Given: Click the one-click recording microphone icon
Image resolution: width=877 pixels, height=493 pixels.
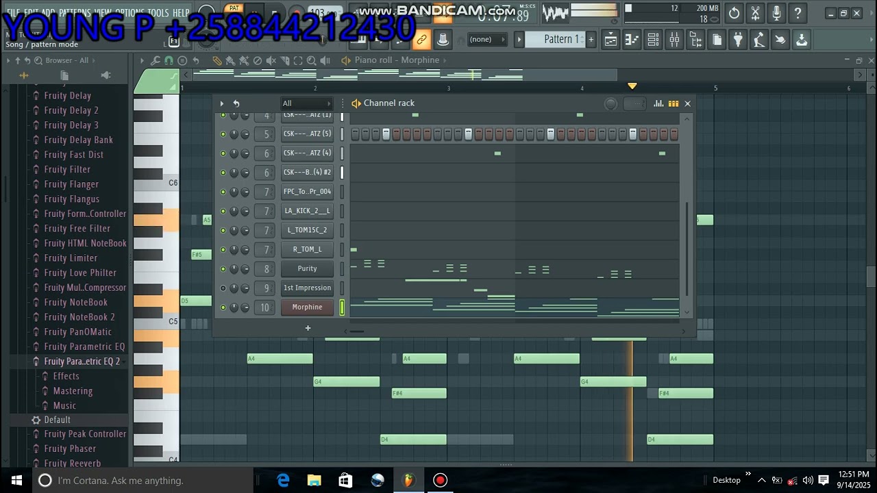Looking at the screenshot, I should pos(776,13).
